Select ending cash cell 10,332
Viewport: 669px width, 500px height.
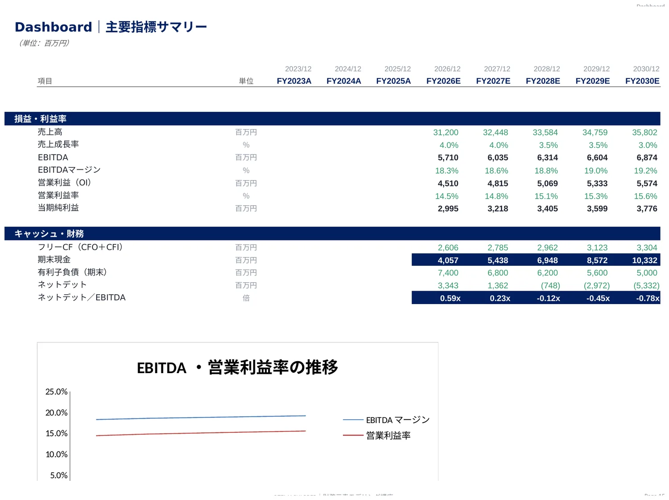pyautogui.click(x=636, y=260)
